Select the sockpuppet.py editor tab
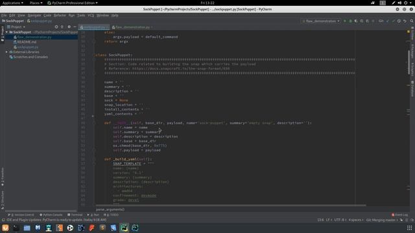Screen dimensions: 415x233 point(94,27)
